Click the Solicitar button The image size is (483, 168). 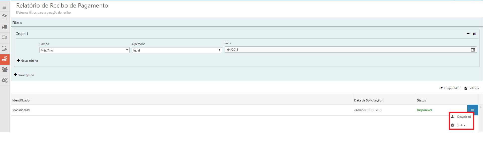point(472,88)
